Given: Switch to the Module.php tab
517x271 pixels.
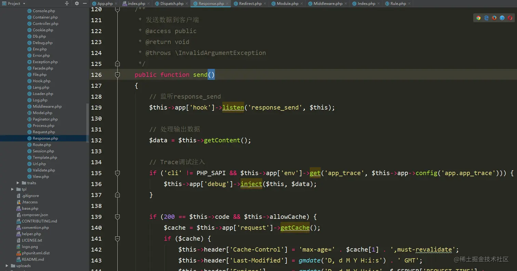Looking at the screenshot, I should tap(287, 3).
